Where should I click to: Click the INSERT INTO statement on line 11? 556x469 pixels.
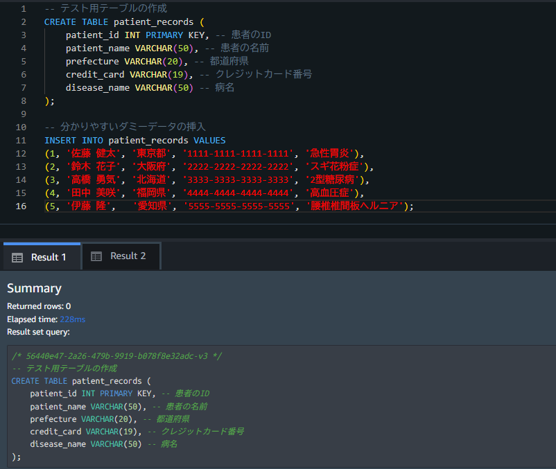(x=73, y=140)
